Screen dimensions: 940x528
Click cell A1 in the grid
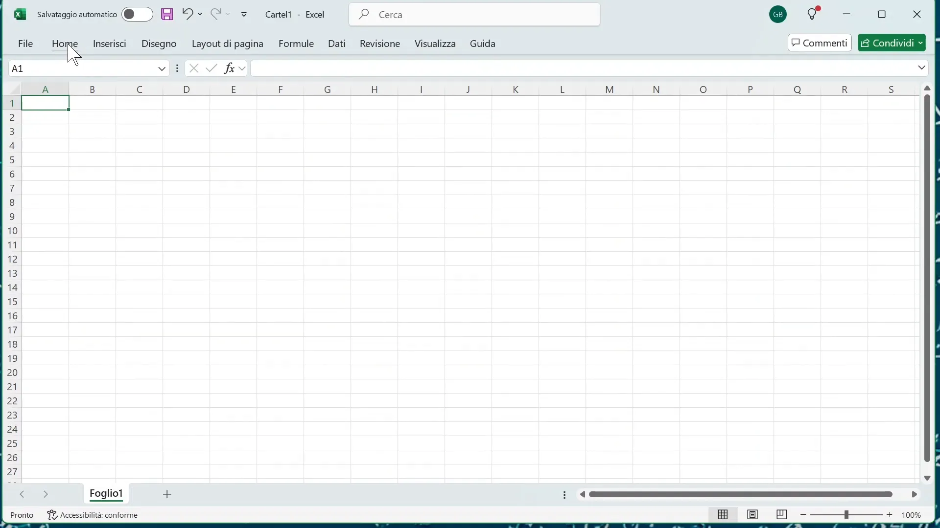pyautogui.click(x=46, y=104)
